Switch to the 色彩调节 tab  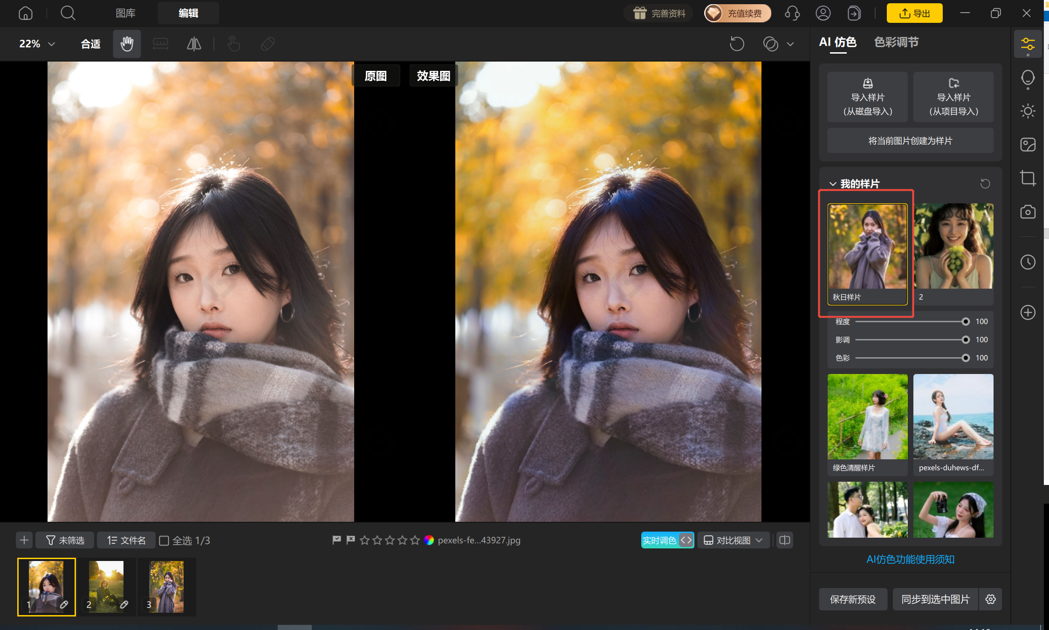[x=896, y=42]
